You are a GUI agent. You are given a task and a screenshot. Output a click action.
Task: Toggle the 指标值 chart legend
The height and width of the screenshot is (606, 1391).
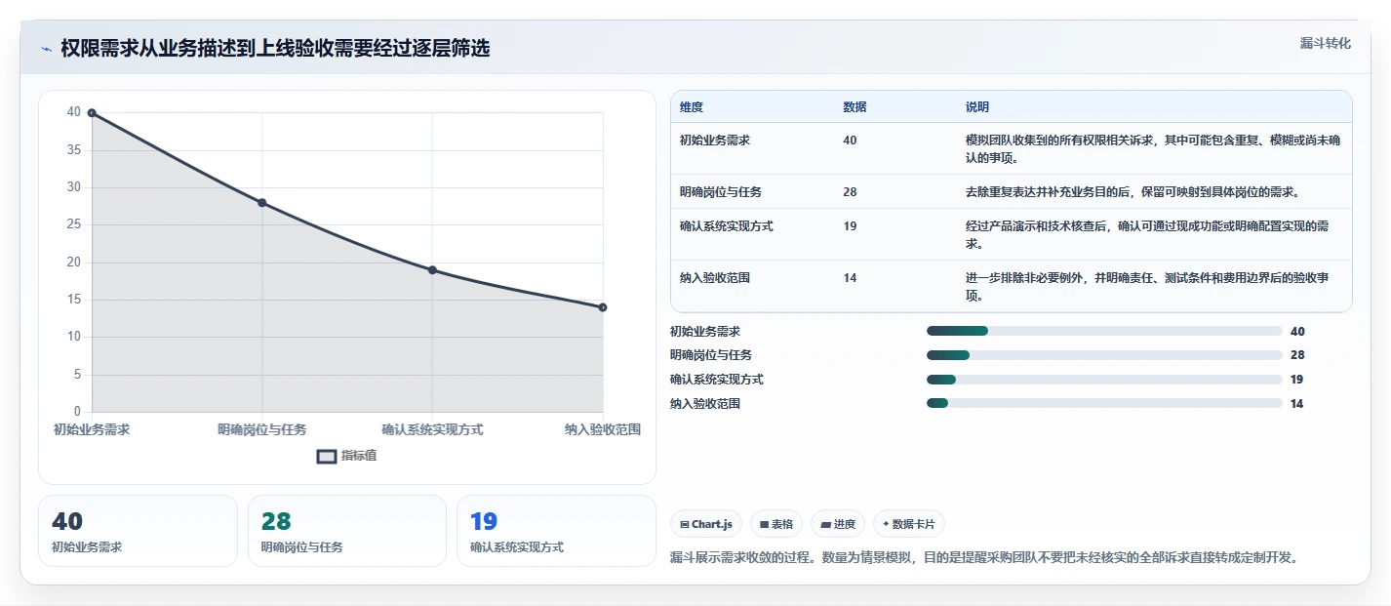346,456
